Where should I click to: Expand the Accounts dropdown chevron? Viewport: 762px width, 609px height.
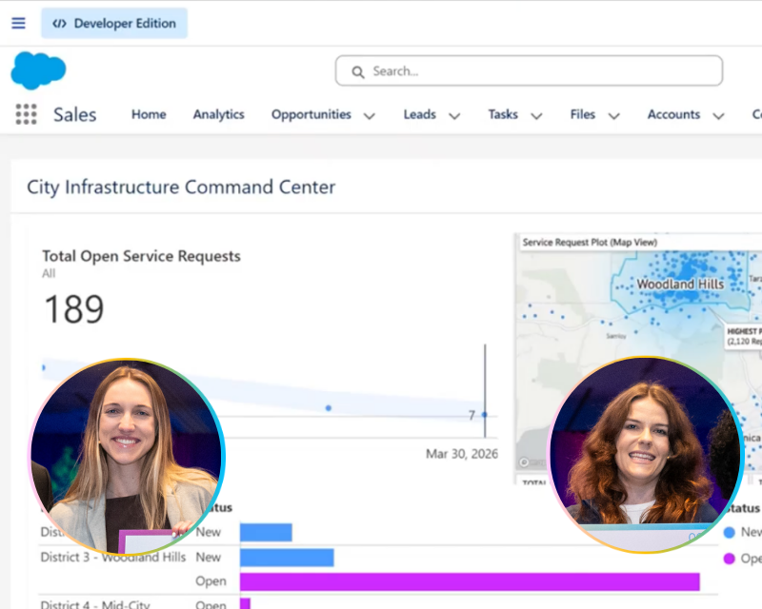719,116
